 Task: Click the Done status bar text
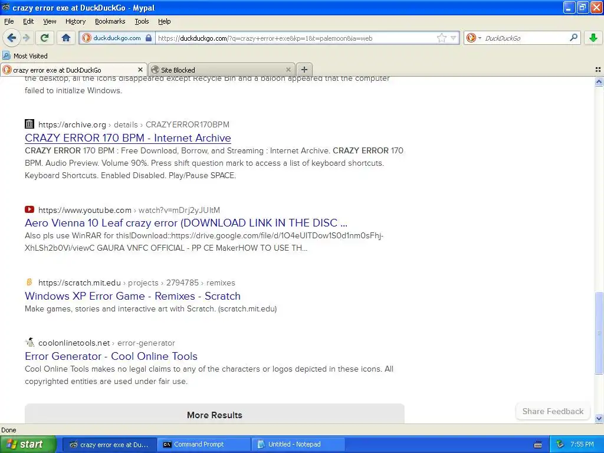coord(9,430)
